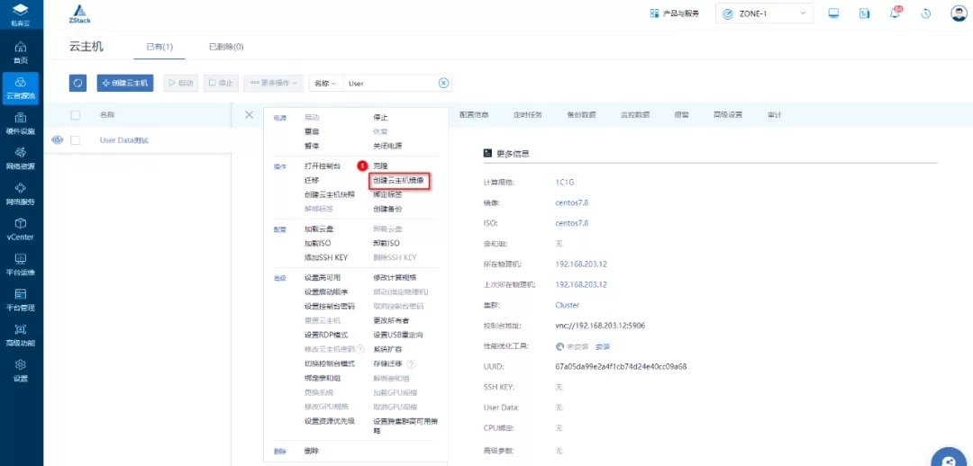Screen dimensions: 973x466
Task: Click the user avatar icon
Action: [x=959, y=13]
